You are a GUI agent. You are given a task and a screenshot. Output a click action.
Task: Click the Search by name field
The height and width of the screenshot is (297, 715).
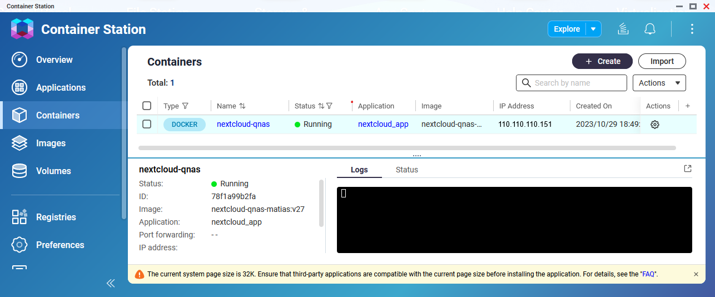pos(572,83)
